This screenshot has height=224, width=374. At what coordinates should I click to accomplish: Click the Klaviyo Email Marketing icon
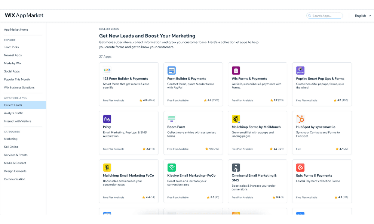pos(172,168)
